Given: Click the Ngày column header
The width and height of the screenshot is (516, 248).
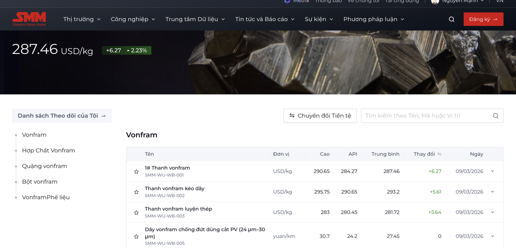Looking at the screenshot, I should (476, 154).
